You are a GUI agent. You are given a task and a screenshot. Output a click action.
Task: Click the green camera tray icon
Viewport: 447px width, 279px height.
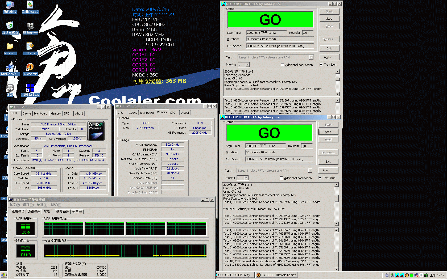[x=426, y=275]
